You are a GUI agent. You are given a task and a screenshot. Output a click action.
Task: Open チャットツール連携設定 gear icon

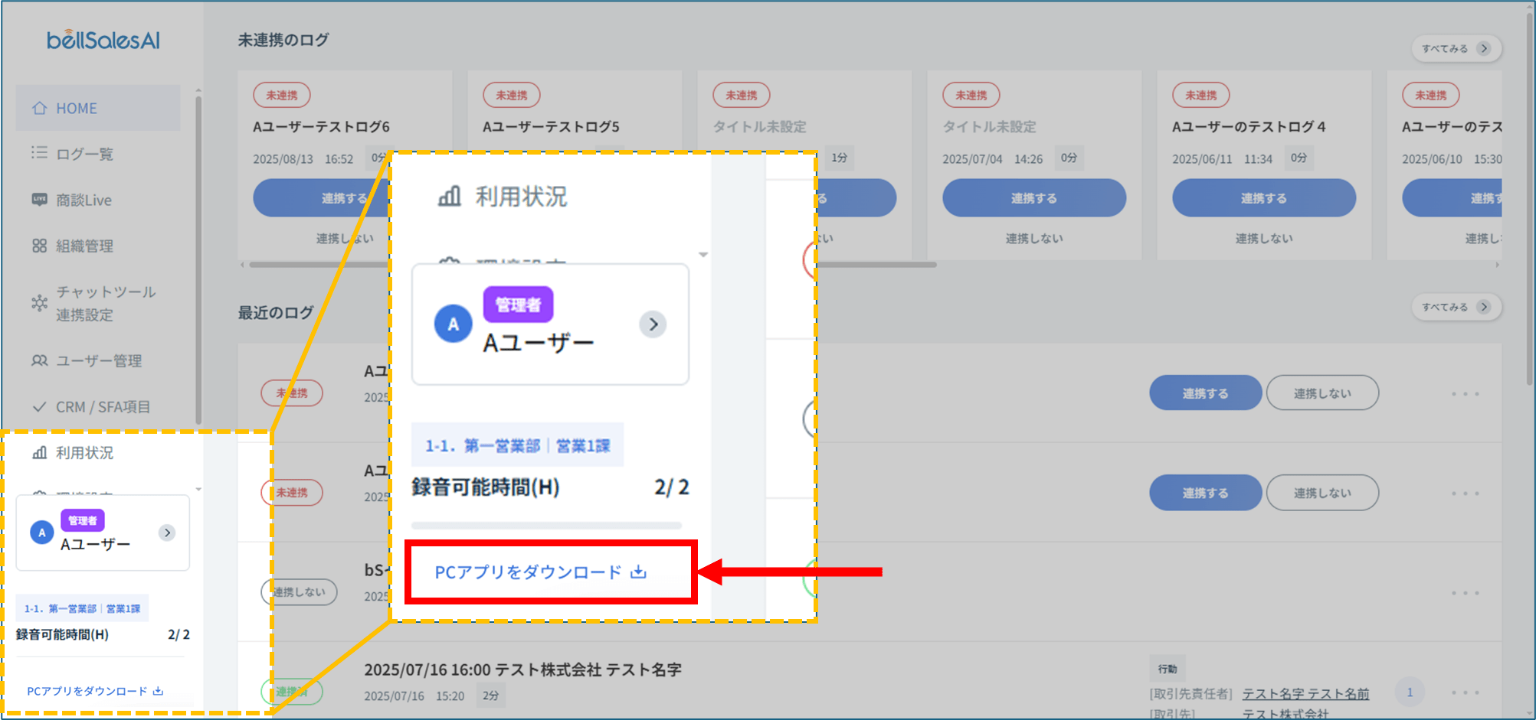pyautogui.click(x=39, y=303)
